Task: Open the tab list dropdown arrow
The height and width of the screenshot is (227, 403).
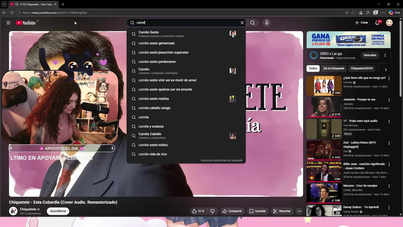Action: tap(4, 4)
